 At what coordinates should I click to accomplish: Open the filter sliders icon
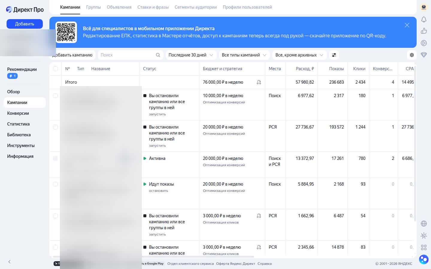334,55
